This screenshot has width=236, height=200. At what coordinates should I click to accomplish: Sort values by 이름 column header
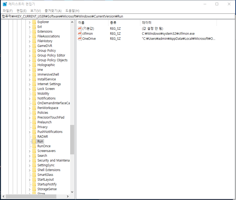(x=92, y=23)
